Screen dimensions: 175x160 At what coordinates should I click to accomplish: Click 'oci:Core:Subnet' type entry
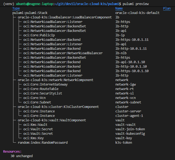click(x=37, y=102)
